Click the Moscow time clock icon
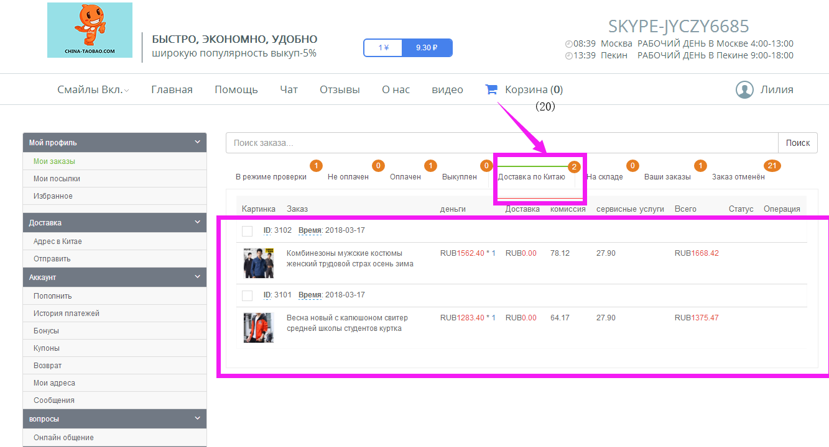This screenshot has width=829, height=447. coord(568,44)
